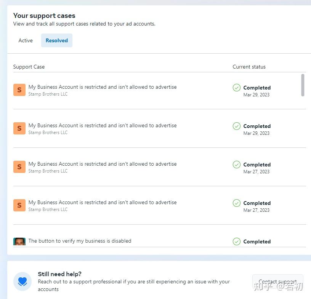Viewport: 311px width, 299px height.
Task: Select the third orange S avatar icon
Action: [x=19, y=166]
